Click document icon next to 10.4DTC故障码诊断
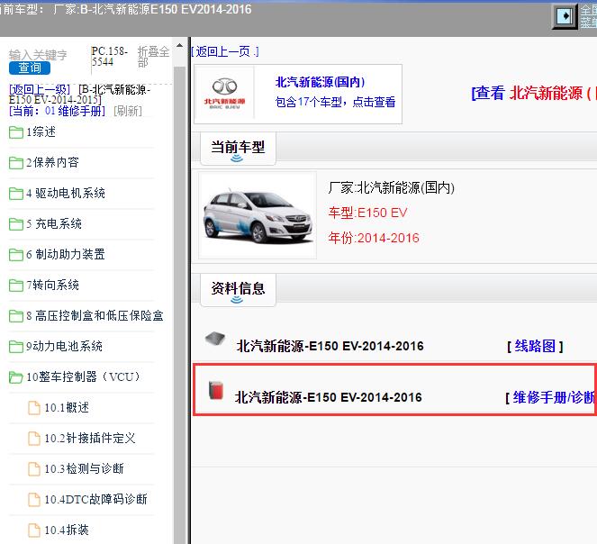The height and width of the screenshot is (544, 597). click(x=34, y=499)
